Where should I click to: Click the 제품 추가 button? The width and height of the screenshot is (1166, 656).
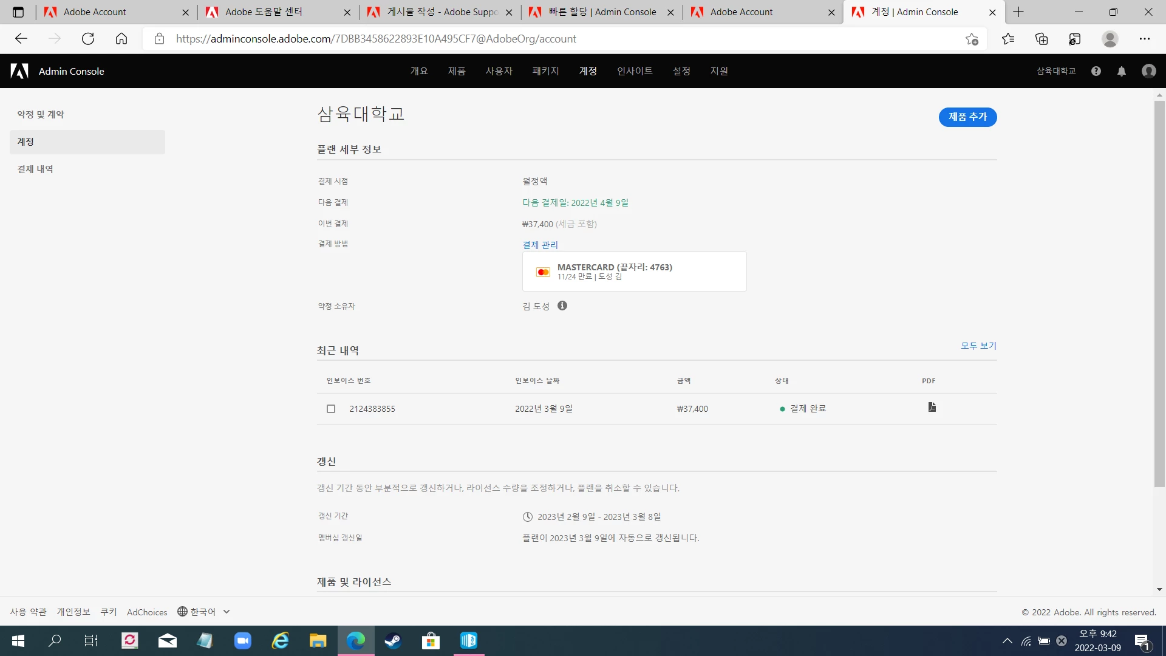pos(967,117)
